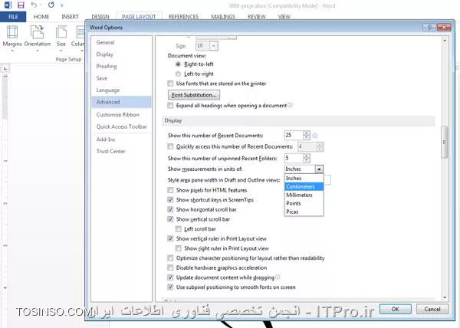Toggle Disable hardware graphics acceleration
Screen dimensions: 460x328
click(x=170, y=267)
